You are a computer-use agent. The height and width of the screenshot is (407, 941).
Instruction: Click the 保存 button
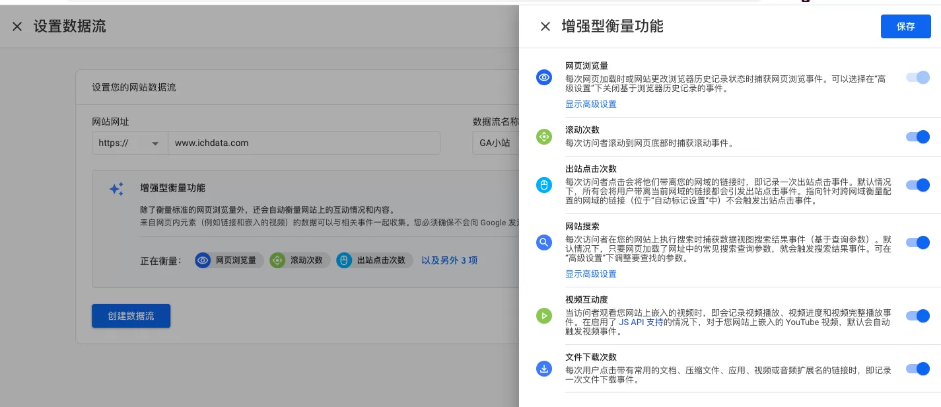pos(906,26)
